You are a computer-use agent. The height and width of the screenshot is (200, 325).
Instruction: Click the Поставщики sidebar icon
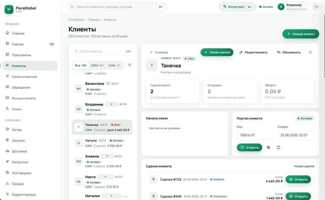pos(7,173)
